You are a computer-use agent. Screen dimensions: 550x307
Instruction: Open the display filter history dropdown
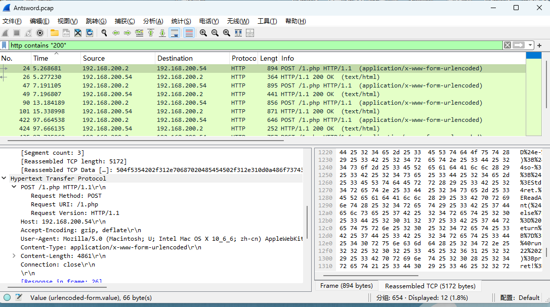coord(530,45)
